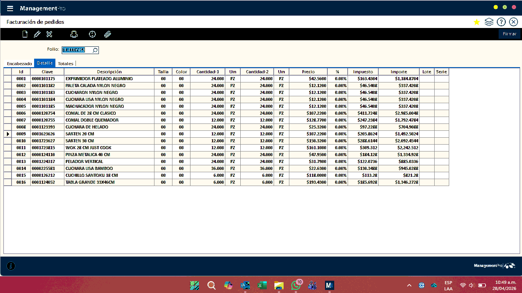Image resolution: width=522 pixels, height=293 pixels.
Task: Click the crossed tools delete icon
Action: click(49, 34)
